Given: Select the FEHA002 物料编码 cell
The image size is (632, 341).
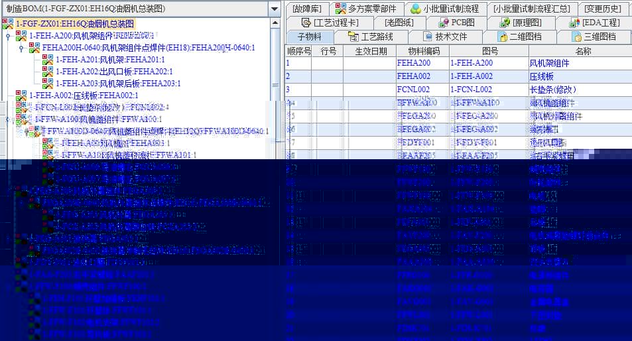Looking at the screenshot, I should pyautogui.click(x=423, y=76).
